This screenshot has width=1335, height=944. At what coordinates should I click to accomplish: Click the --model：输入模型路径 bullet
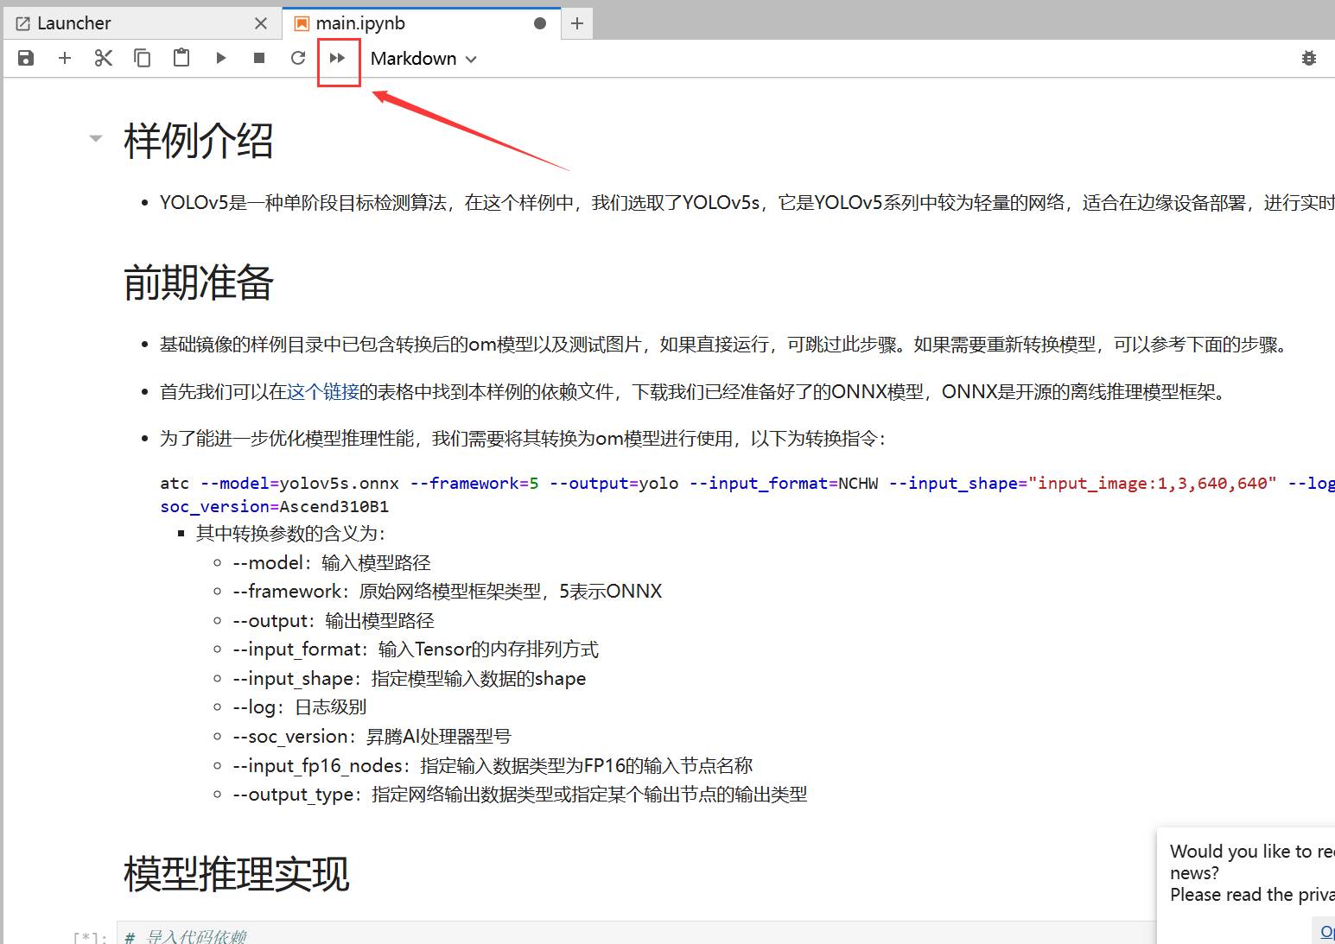(x=332, y=563)
